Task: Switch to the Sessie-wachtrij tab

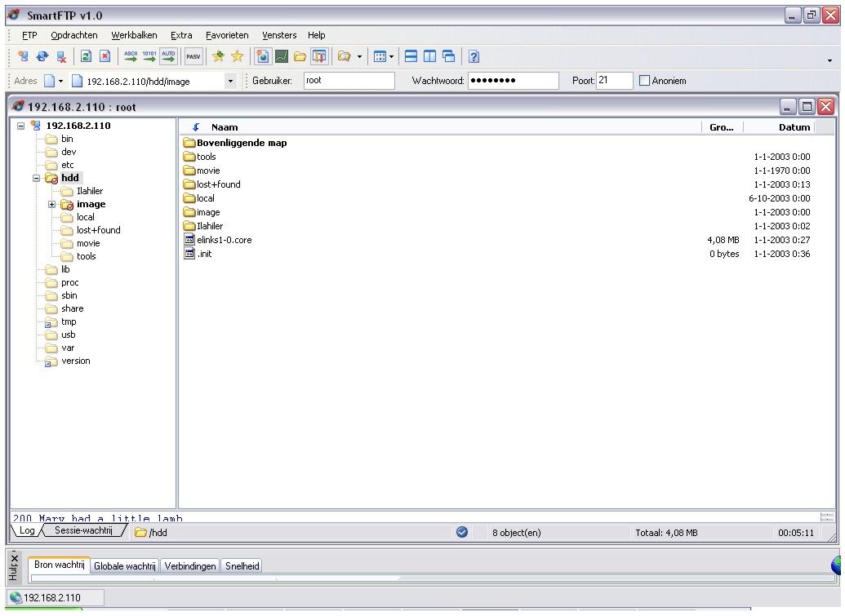Action: pyautogui.click(x=83, y=531)
